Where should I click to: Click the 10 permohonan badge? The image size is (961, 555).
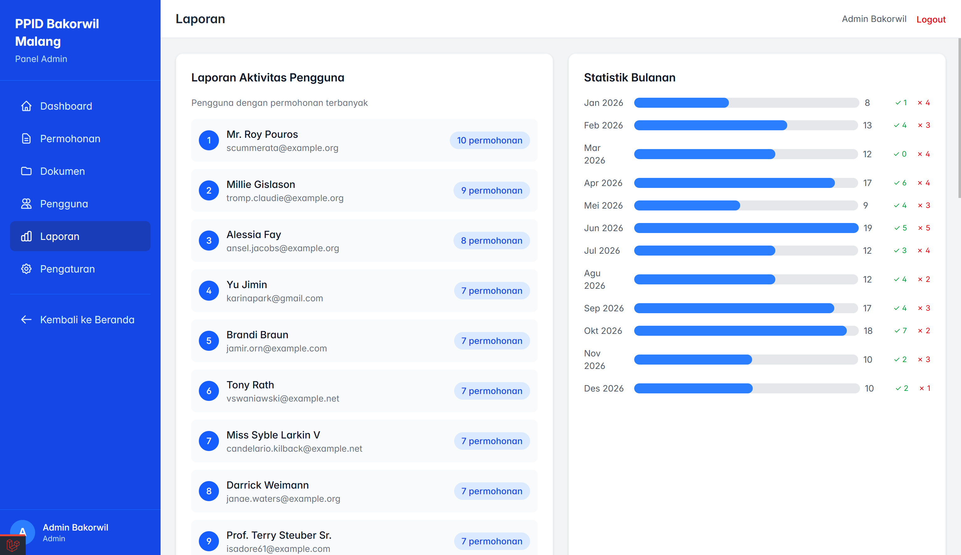(x=490, y=140)
